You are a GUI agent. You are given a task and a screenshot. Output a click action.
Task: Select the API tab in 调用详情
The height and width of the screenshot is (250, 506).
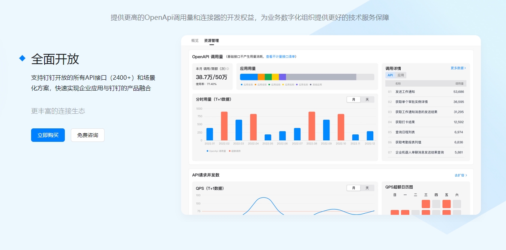click(390, 75)
